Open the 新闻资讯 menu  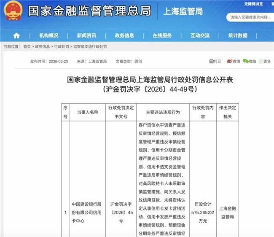(x=86, y=35)
